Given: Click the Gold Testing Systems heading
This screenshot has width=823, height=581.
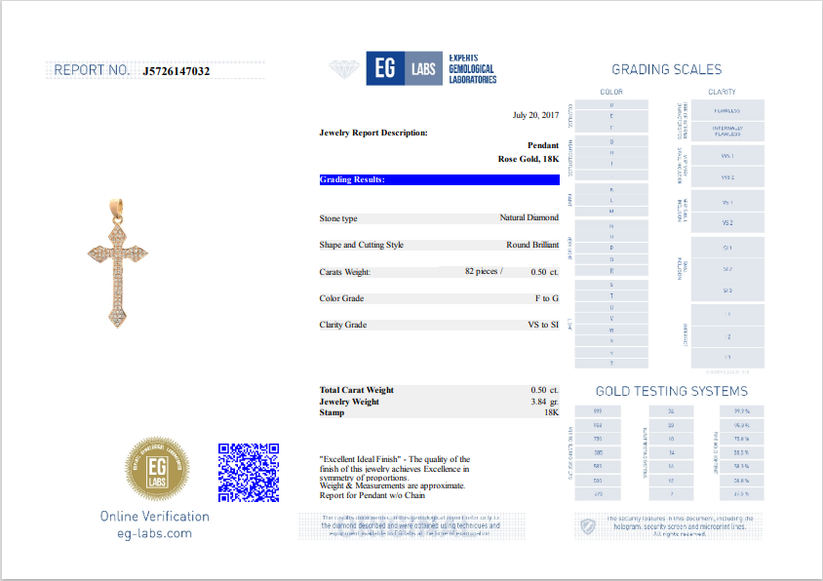Looking at the screenshot, I should [x=671, y=391].
